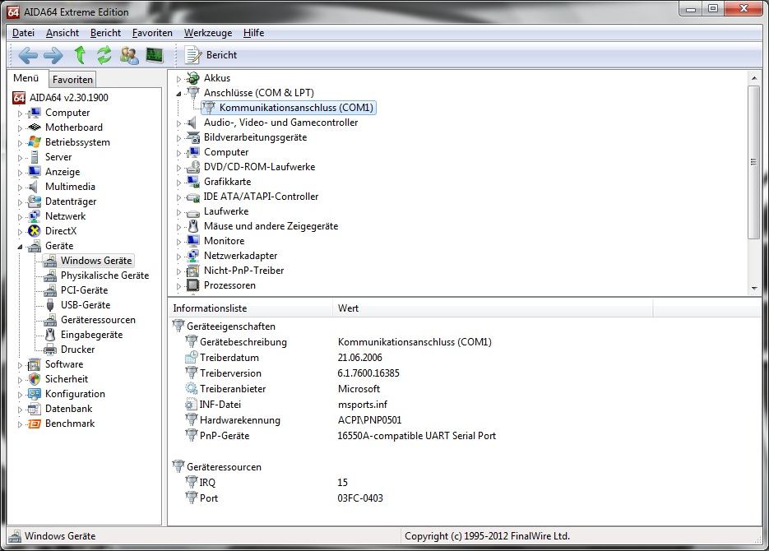Click the scroll down arrow in device list
The height and width of the screenshot is (551, 769).
[754, 289]
